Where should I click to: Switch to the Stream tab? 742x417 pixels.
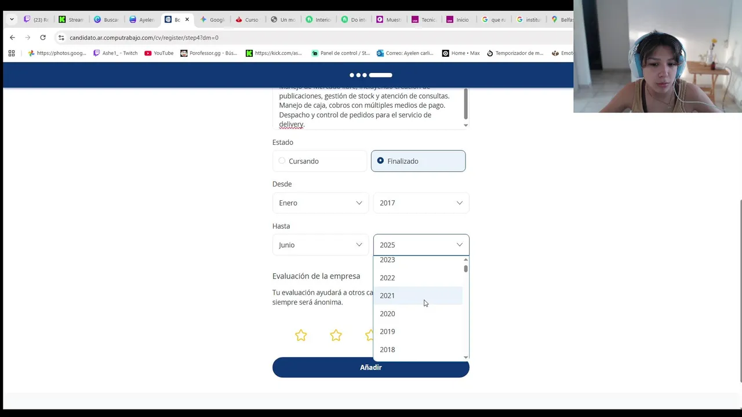[71, 20]
